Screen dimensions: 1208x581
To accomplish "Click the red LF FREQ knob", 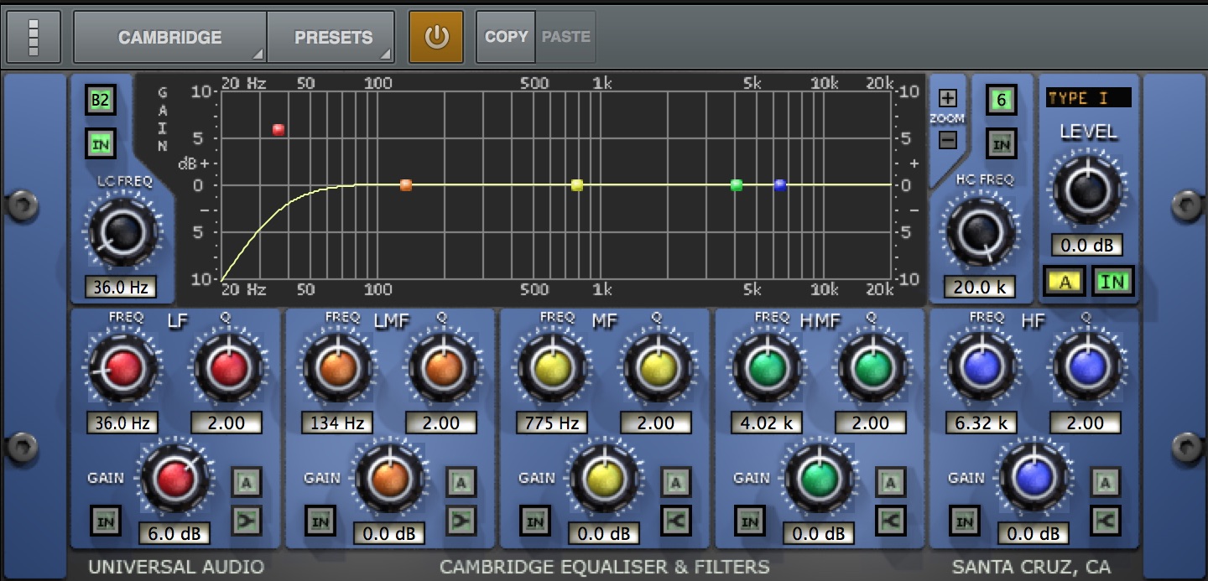I will point(123,367).
